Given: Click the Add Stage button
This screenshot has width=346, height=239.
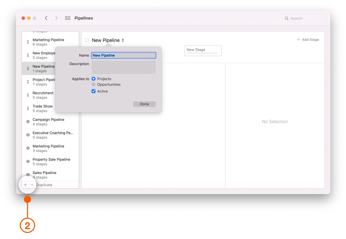Looking at the screenshot, I should pos(308,39).
